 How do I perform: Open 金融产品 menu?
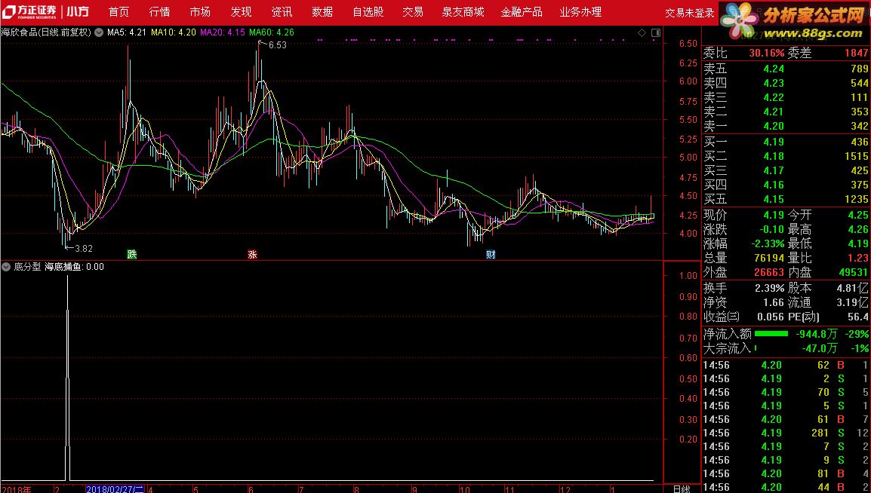click(x=522, y=11)
